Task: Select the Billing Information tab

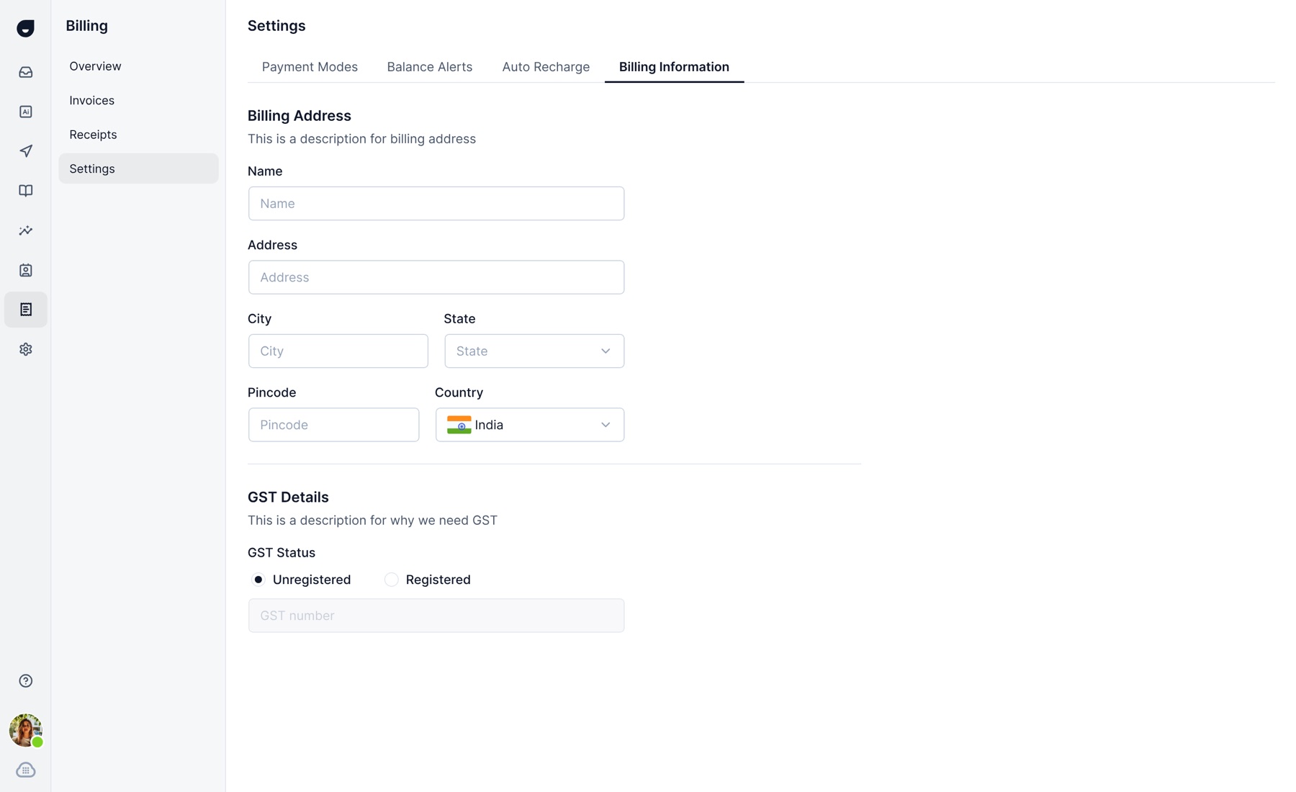Action: (x=674, y=66)
